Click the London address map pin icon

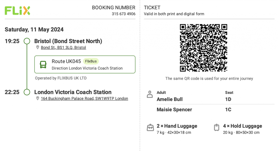point(37,98)
